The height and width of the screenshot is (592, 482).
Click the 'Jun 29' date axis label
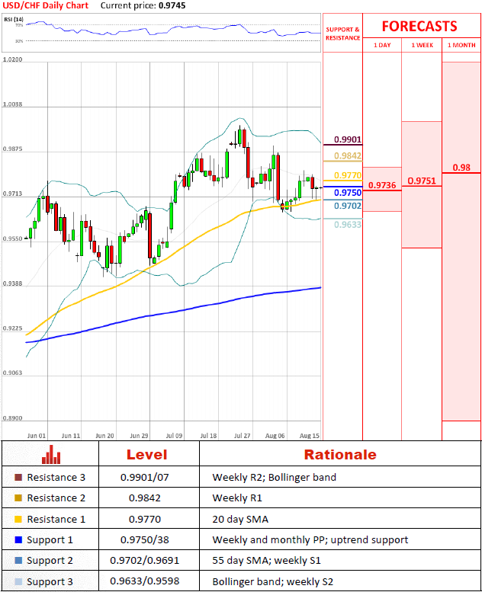[x=139, y=436]
